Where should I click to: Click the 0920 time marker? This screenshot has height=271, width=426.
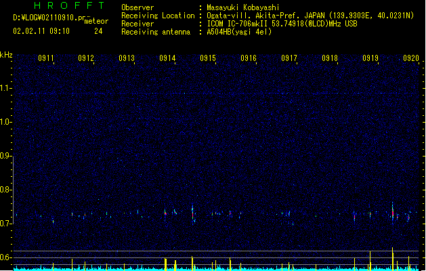[411, 58]
